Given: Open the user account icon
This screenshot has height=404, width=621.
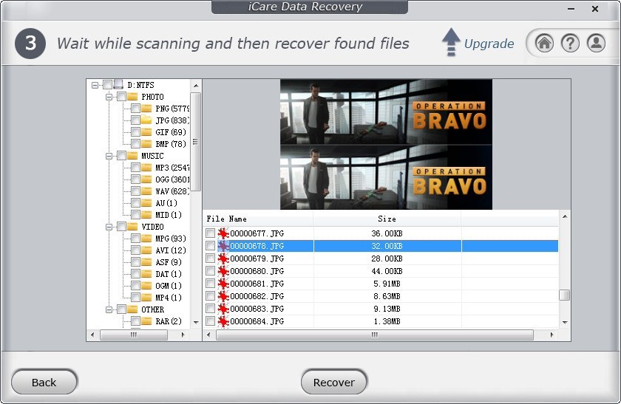Looking at the screenshot, I should tap(596, 43).
